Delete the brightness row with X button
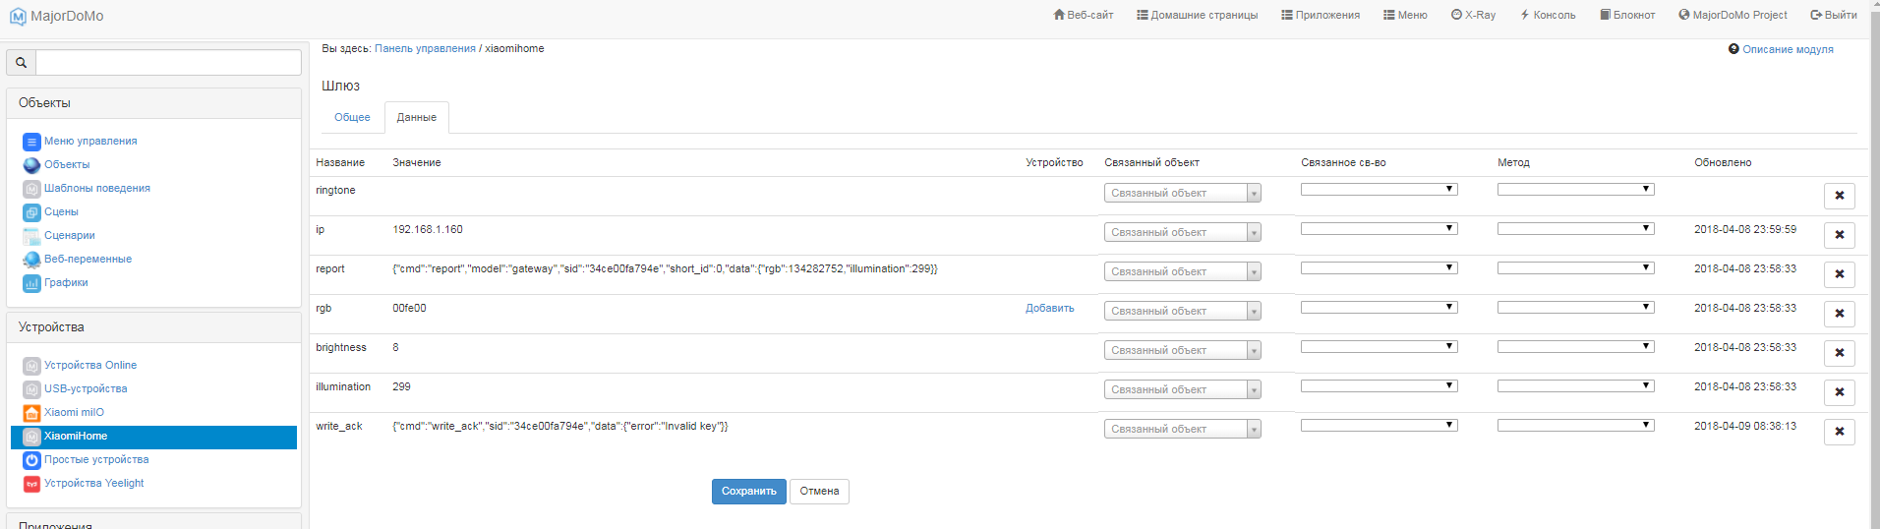This screenshot has width=1880, height=529. tap(1839, 353)
